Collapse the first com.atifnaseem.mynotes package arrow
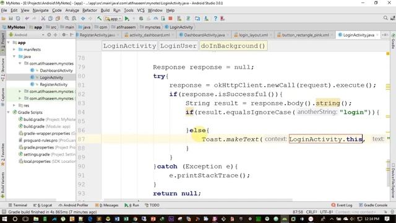The width and height of the screenshot is (396, 223). (20, 63)
